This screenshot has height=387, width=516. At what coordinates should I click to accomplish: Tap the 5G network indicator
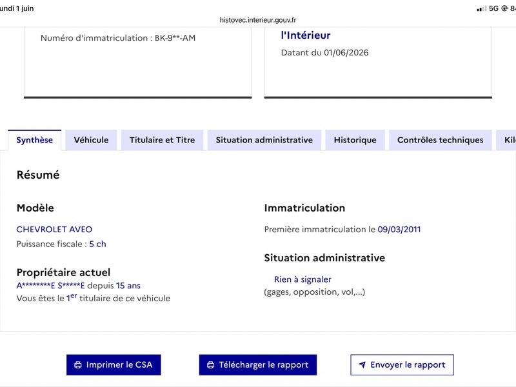click(x=493, y=8)
